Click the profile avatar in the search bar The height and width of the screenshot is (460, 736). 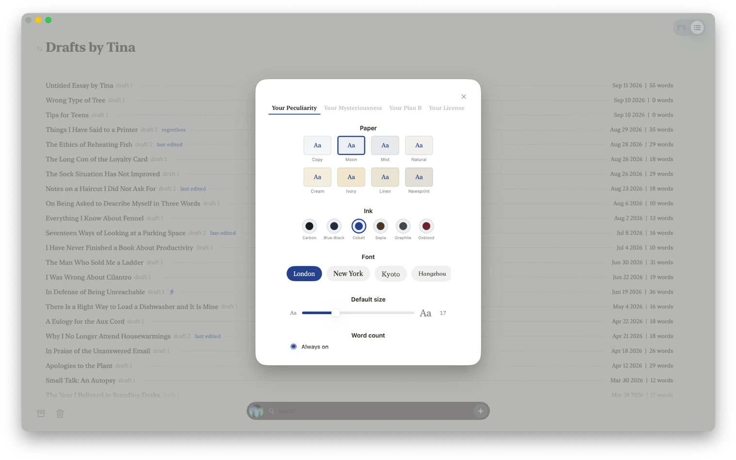tap(256, 411)
